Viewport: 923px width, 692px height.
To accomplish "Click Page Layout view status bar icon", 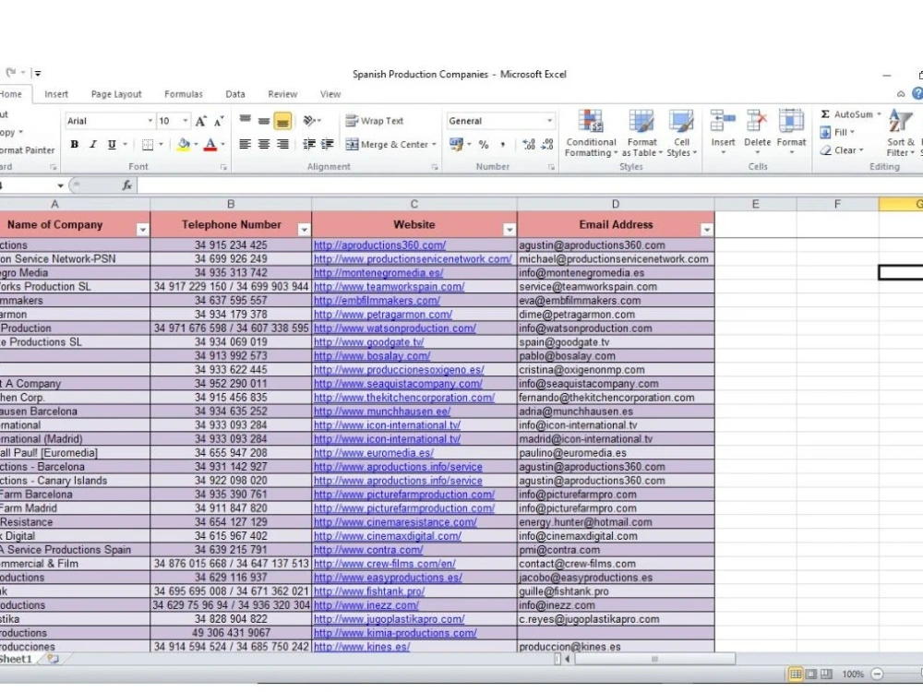I will point(811,674).
